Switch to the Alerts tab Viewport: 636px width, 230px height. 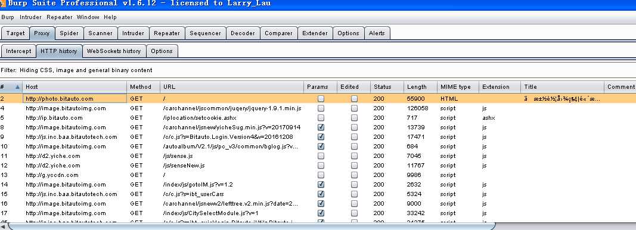[377, 33]
